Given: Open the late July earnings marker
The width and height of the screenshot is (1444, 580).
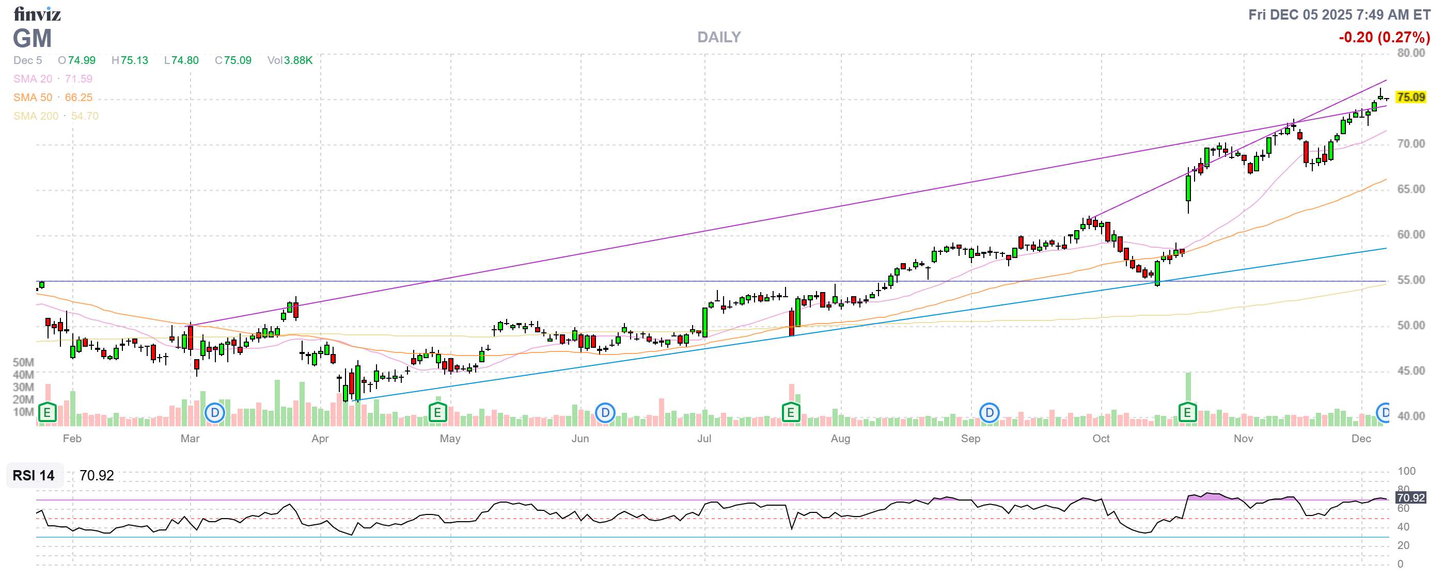Looking at the screenshot, I should [790, 413].
